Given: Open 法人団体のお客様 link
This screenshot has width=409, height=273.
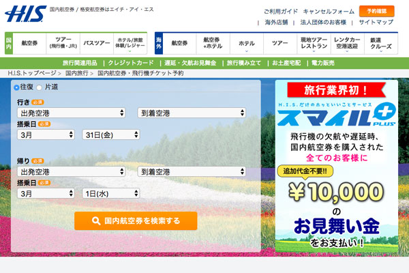Looking at the screenshot, I should [323, 23].
